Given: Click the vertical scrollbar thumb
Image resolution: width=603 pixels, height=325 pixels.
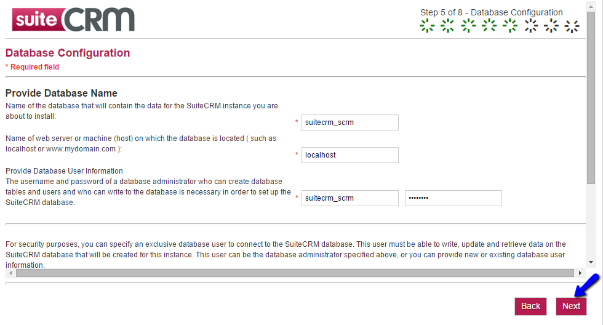Looking at the screenshot, I should click(591, 98).
